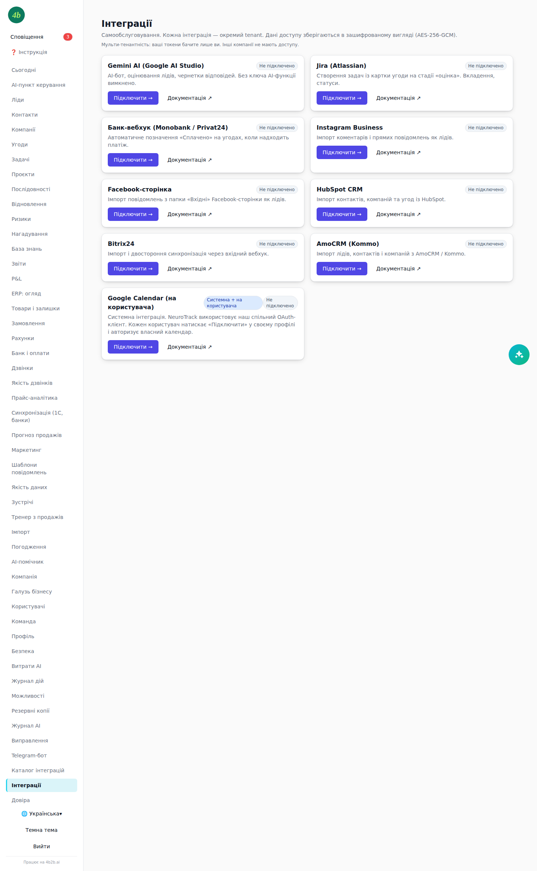Click Підключити for Bitrix24
This screenshot has height=871, width=537.
coord(133,269)
